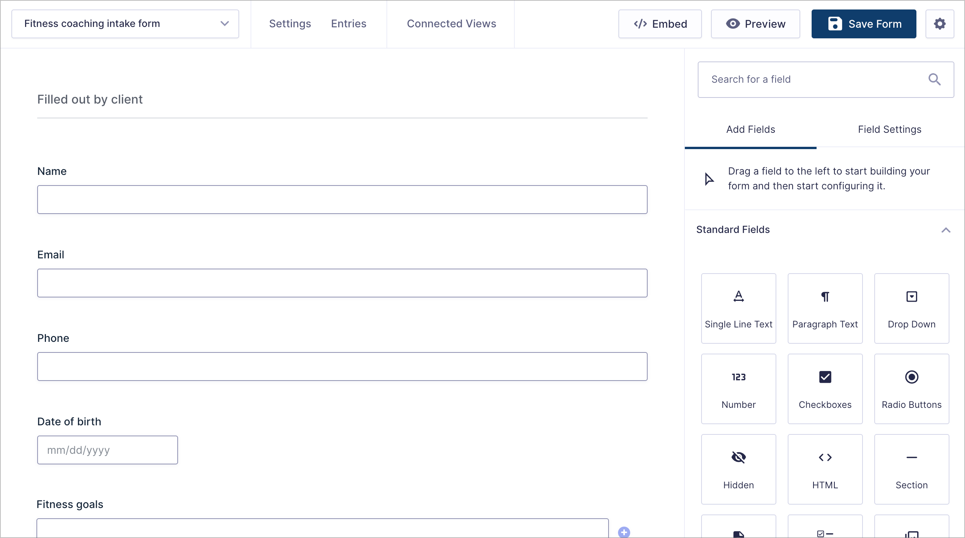The image size is (965, 538).
Task: Open the Fitness coaching intake form dropdown
Action: click(x=224, y=24)
